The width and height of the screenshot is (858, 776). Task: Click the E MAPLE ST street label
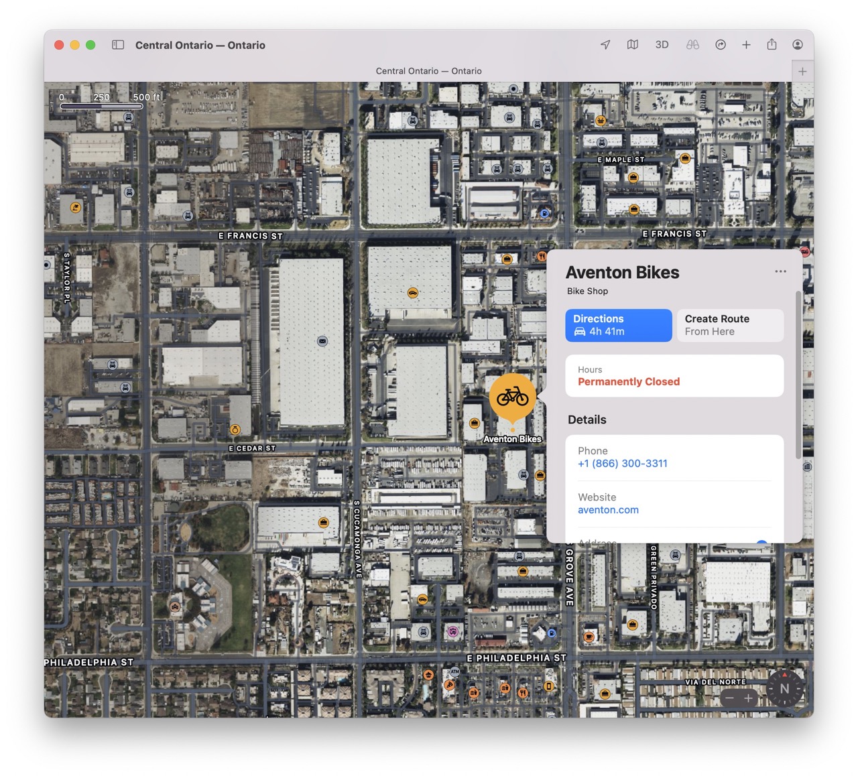tap(621, 160)
